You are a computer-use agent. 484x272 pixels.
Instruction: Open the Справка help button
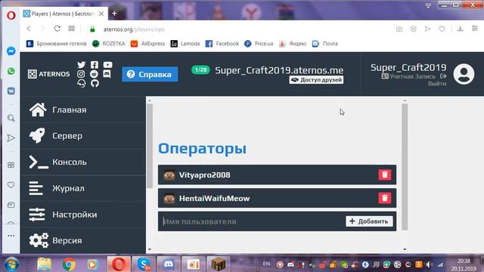click(x=150, y=74)
